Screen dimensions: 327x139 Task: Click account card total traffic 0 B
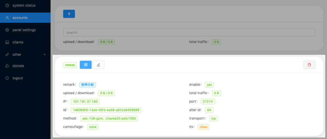(217, 93)
